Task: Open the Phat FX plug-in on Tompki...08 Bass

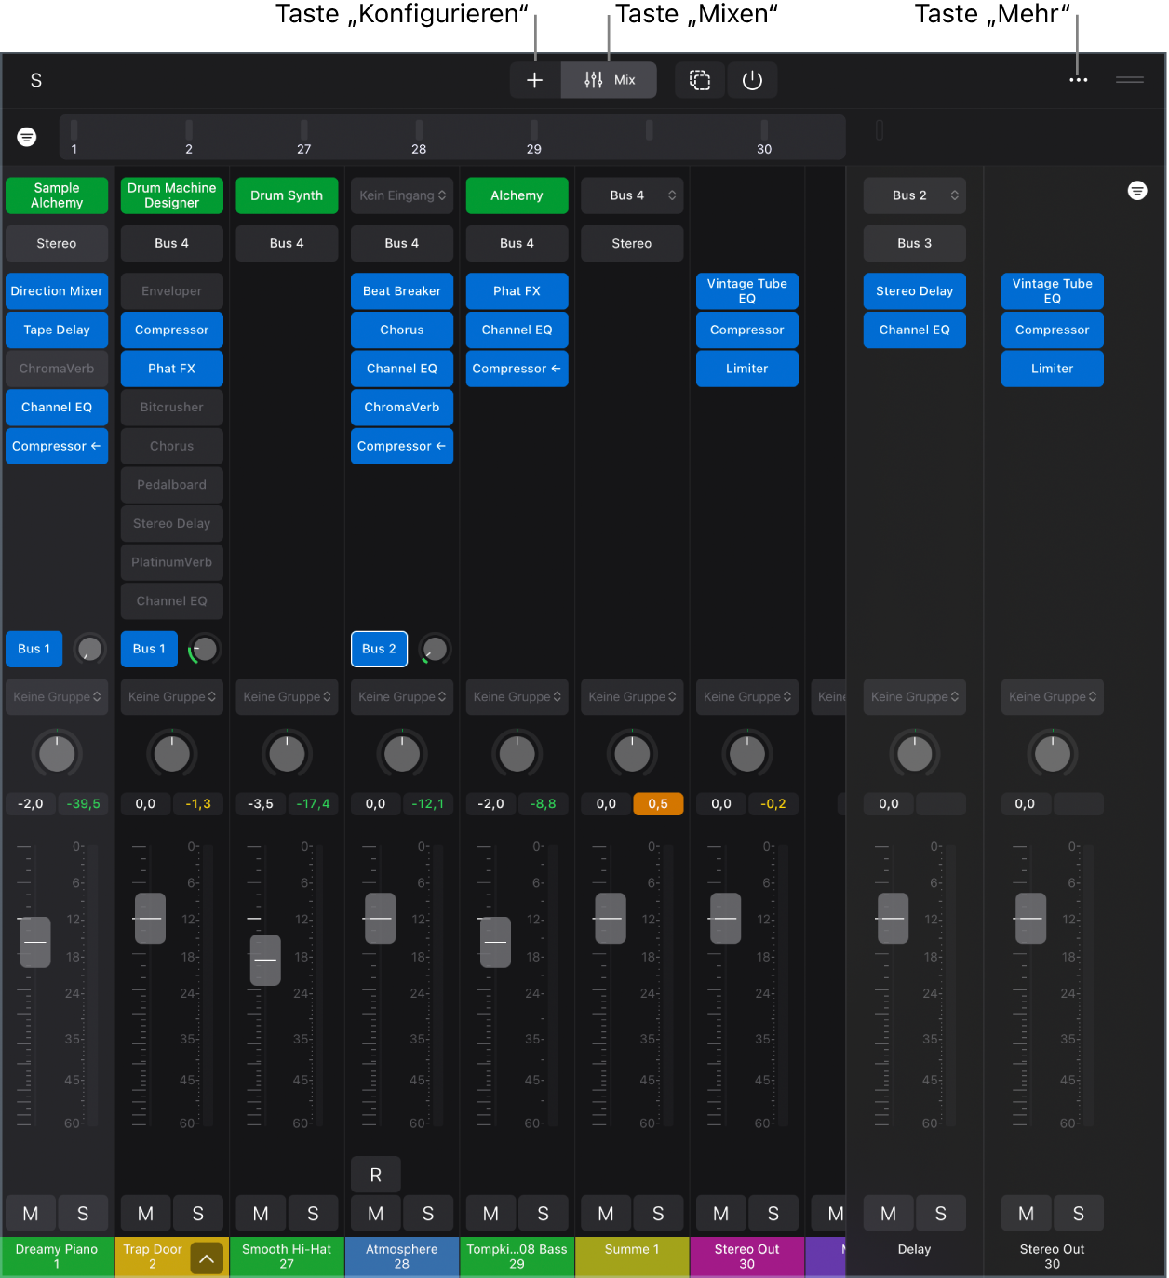Action: 517,290
